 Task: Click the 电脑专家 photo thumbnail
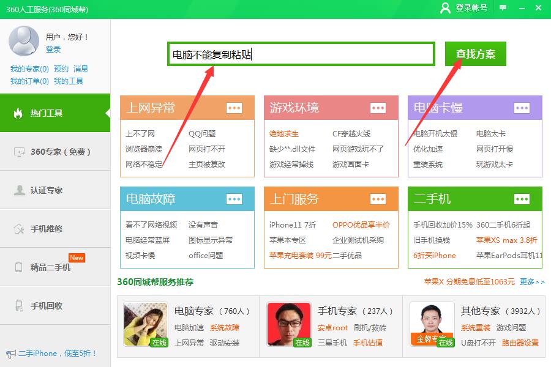pyautogui.click(x=146, y=325)
